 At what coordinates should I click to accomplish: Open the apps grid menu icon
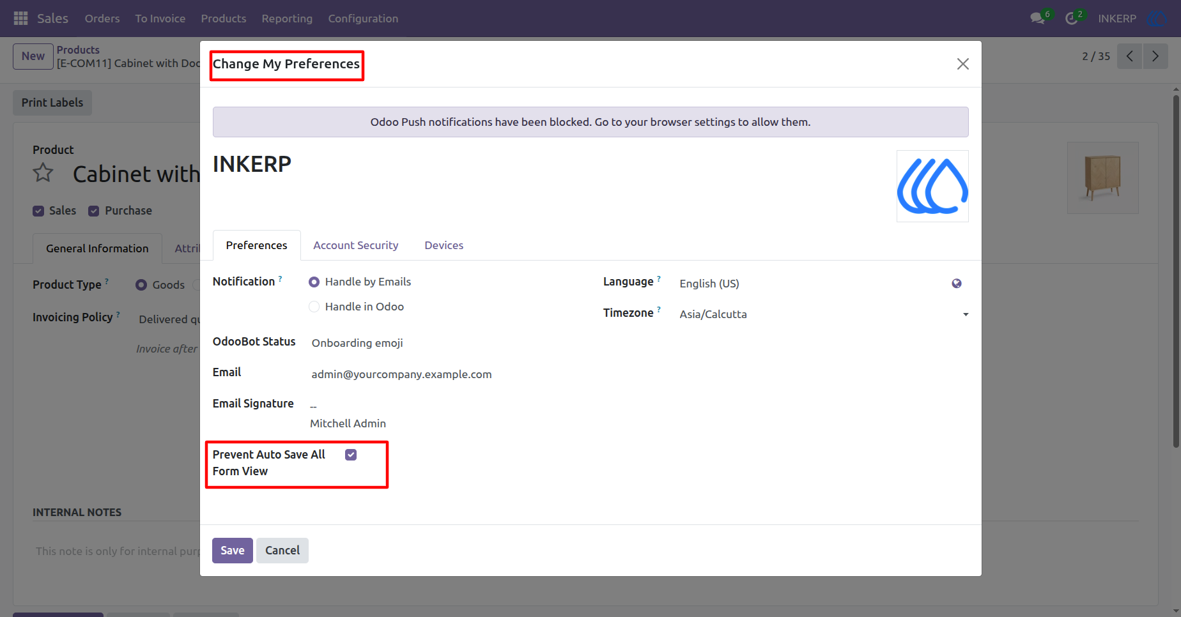[x=20, y=19]
